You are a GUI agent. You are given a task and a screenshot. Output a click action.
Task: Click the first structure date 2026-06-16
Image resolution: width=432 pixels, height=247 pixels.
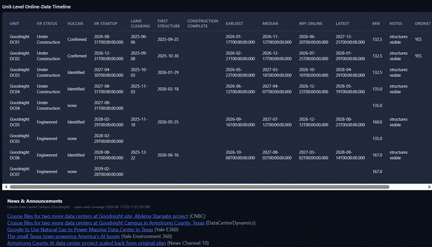pos(168,155)
